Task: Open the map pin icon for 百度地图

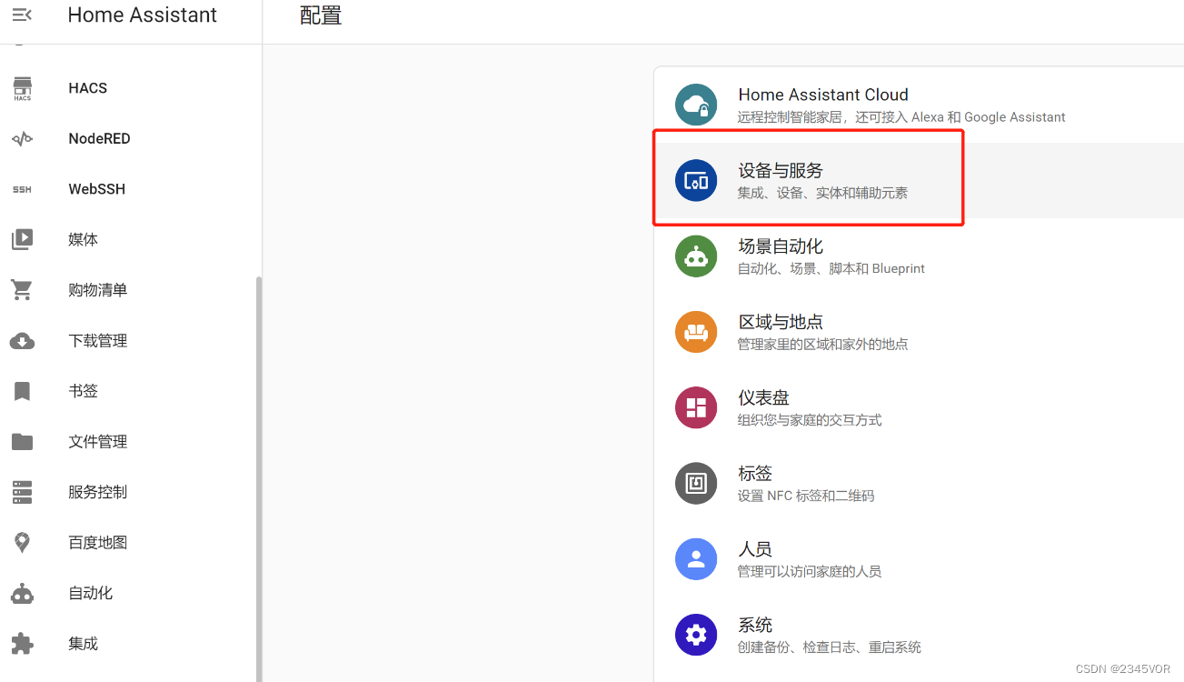Action: click(22, 543)
